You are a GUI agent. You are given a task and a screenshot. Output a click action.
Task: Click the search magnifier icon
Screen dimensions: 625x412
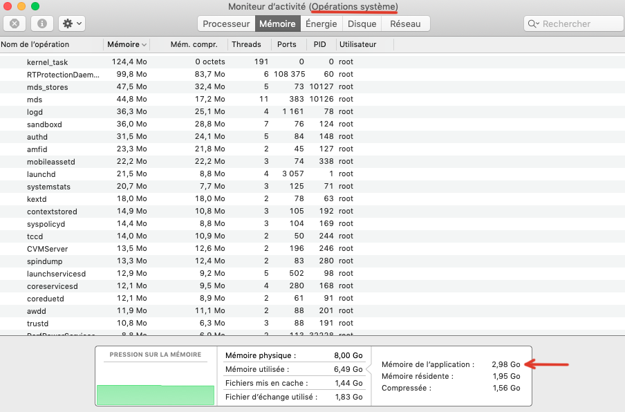(x=533, y=24)
